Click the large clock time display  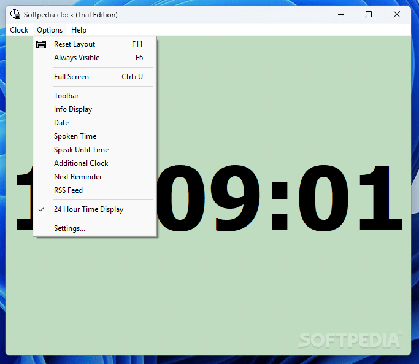(x=279, y=198)
